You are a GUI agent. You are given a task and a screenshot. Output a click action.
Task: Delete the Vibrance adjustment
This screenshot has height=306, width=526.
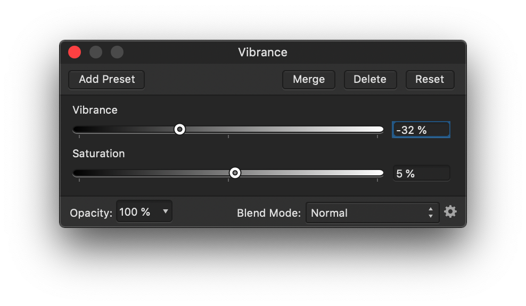click(369, 80)
